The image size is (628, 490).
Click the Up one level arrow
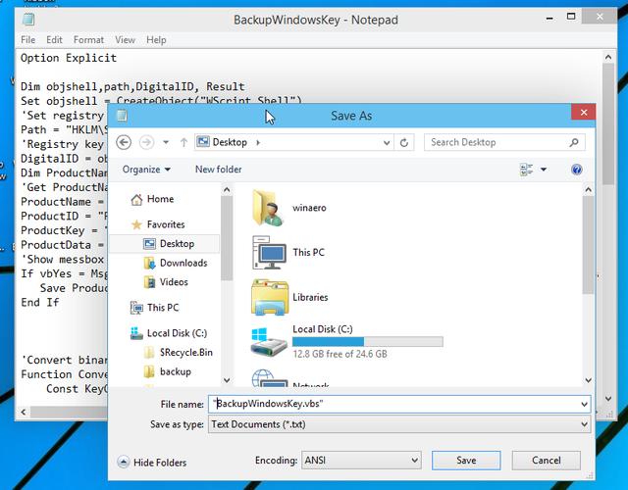(x=183, y=142)
